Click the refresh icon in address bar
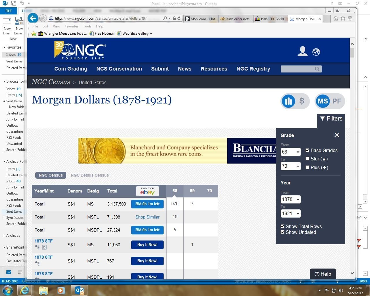Screen dimensions: 370x296 179,18
